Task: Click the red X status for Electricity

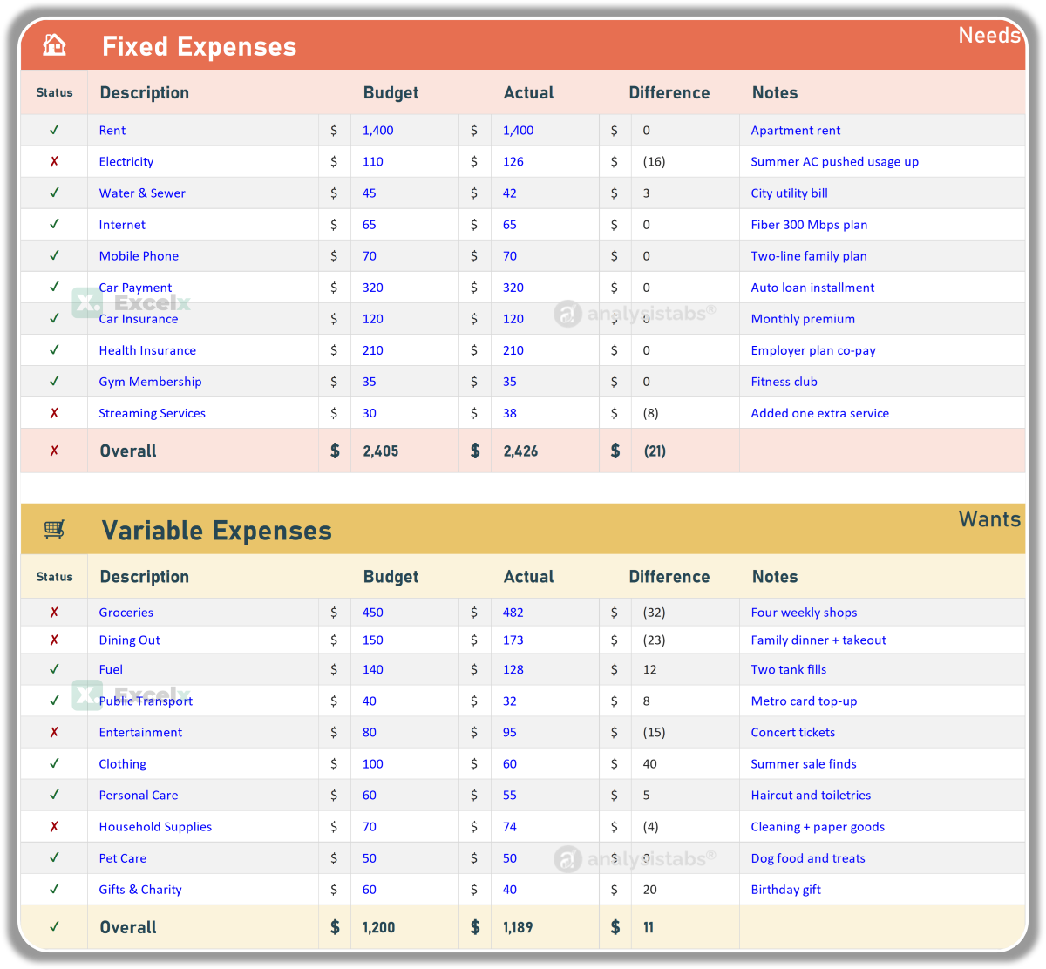Action: (54, 161)
